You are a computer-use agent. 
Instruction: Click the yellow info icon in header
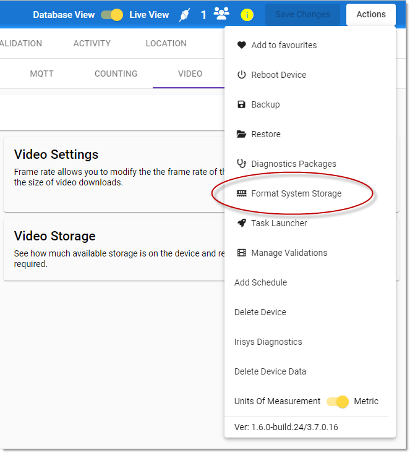(x=247, y=15)
